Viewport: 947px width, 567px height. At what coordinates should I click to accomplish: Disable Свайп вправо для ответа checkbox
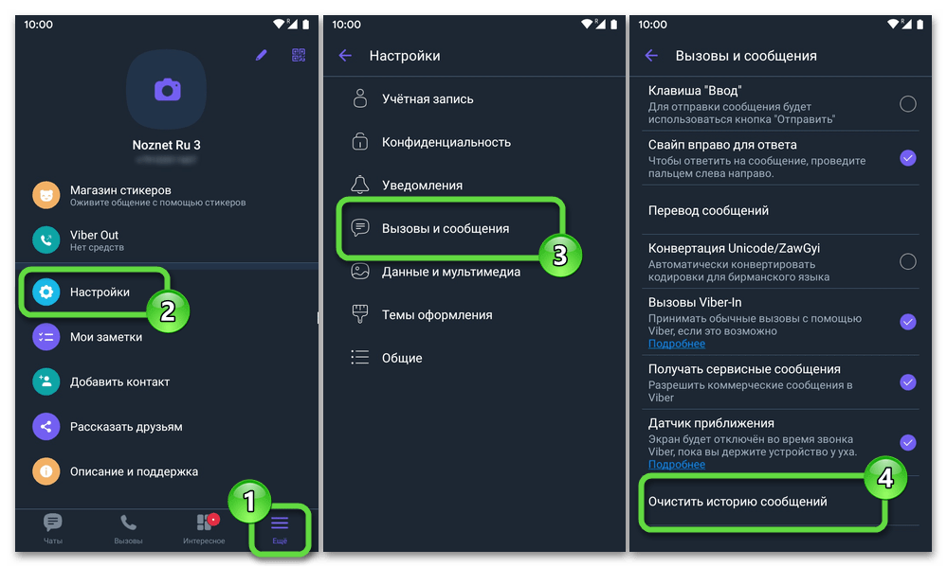(907, 158)
